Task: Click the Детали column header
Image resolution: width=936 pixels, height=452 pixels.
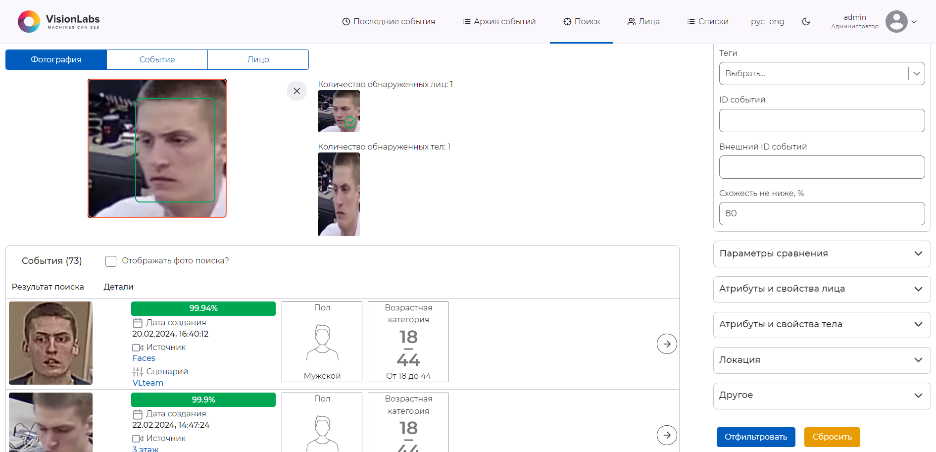Action: [118, 287]
